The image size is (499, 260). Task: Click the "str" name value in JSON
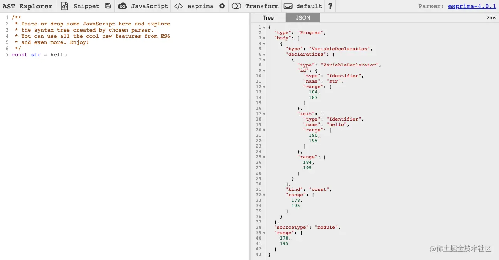pyautogui.click(x=334, y=81)
